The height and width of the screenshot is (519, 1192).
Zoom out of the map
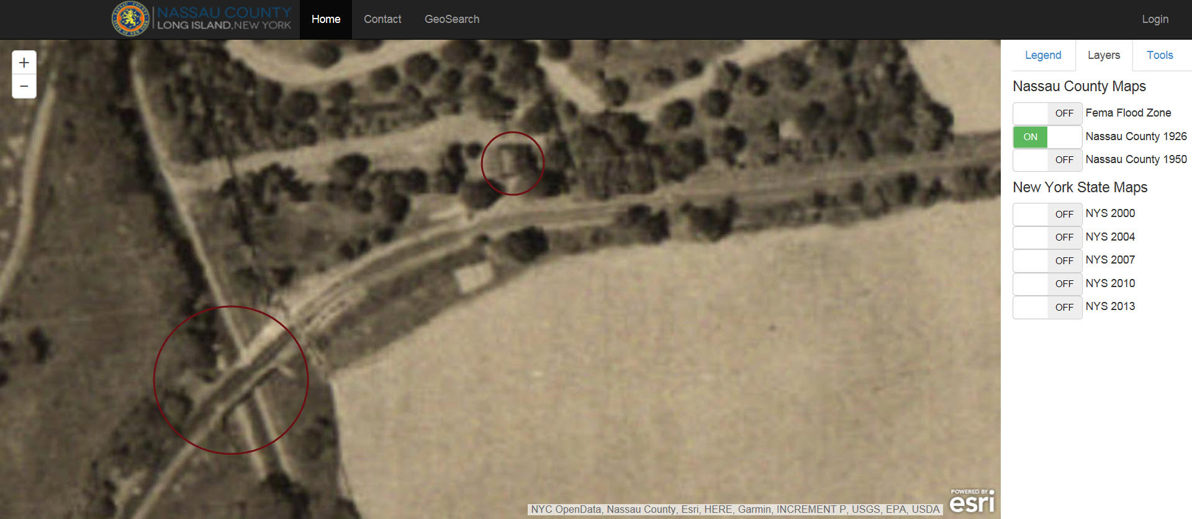24,86
